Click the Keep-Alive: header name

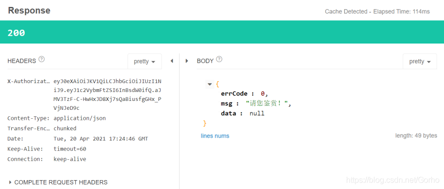pos(25,149)
